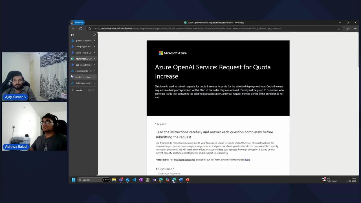Open Microsoft Word from the taskbar

181,180
